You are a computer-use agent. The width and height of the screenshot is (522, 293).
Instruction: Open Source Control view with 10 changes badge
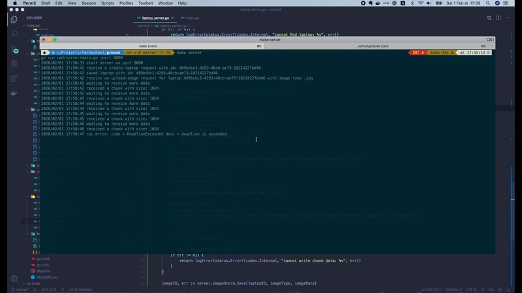click(14, 49)
